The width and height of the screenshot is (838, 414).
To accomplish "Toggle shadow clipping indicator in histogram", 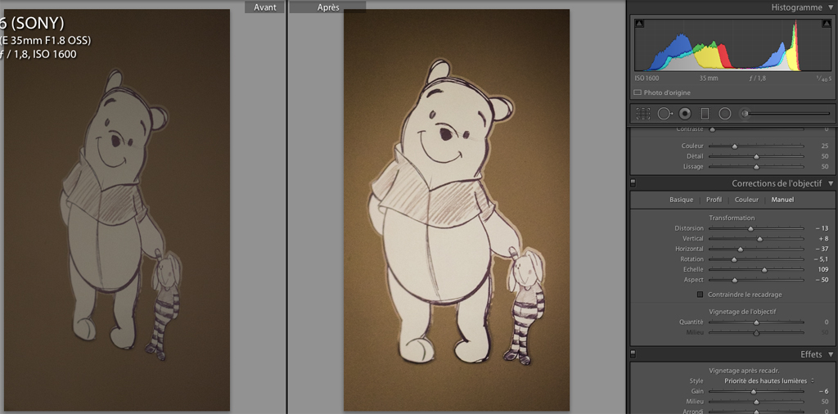I will (640, 24).
